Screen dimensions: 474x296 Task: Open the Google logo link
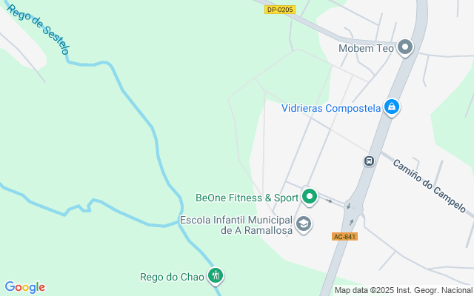[x=24, y=287]
